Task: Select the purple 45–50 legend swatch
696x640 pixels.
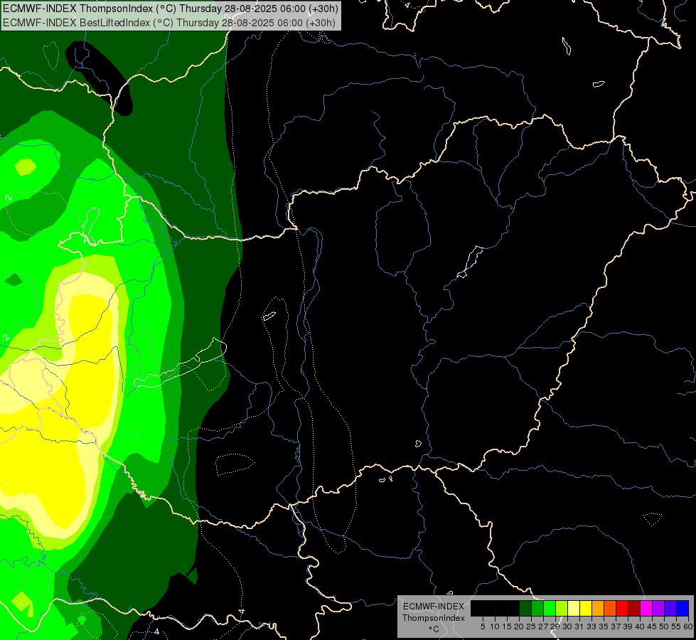Action: 658,608
